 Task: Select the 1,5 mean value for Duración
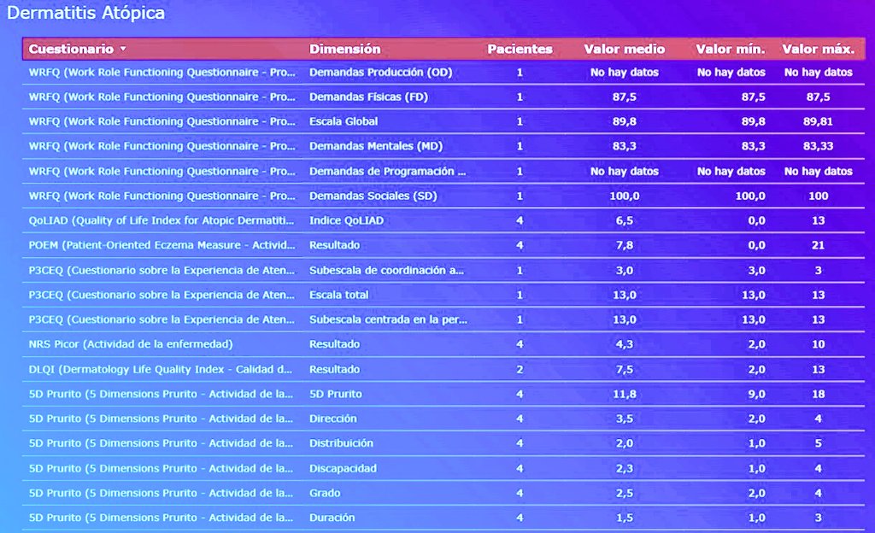[624, 518]
